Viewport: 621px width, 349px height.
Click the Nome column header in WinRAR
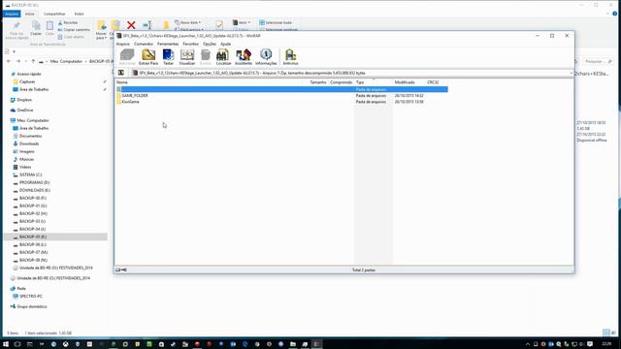coord(122,82)
